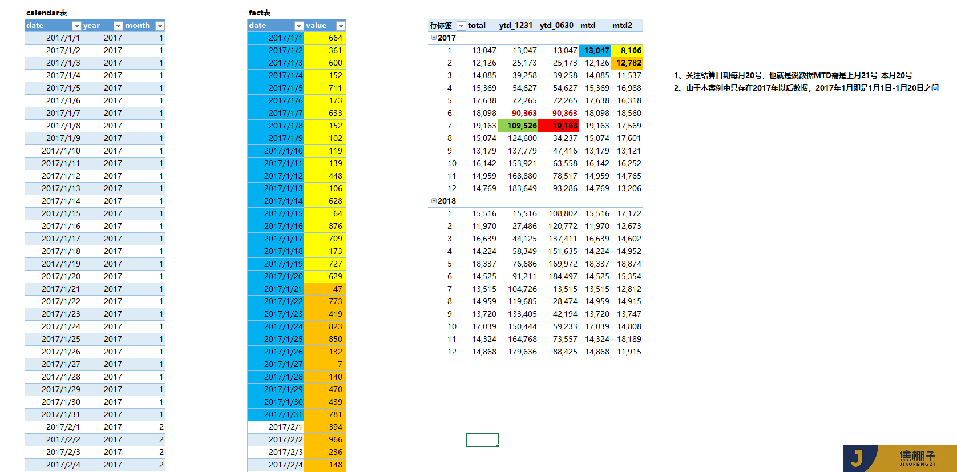Select fact date cell 2017/1/31
957x472 pixels.
tap(276, 414)
